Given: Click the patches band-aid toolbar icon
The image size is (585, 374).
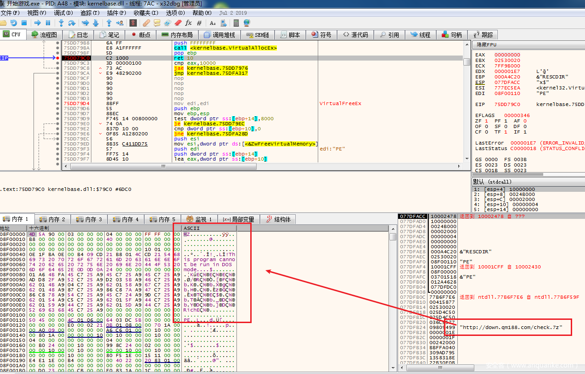Looking at the screenshot, I should click(146, 23).
